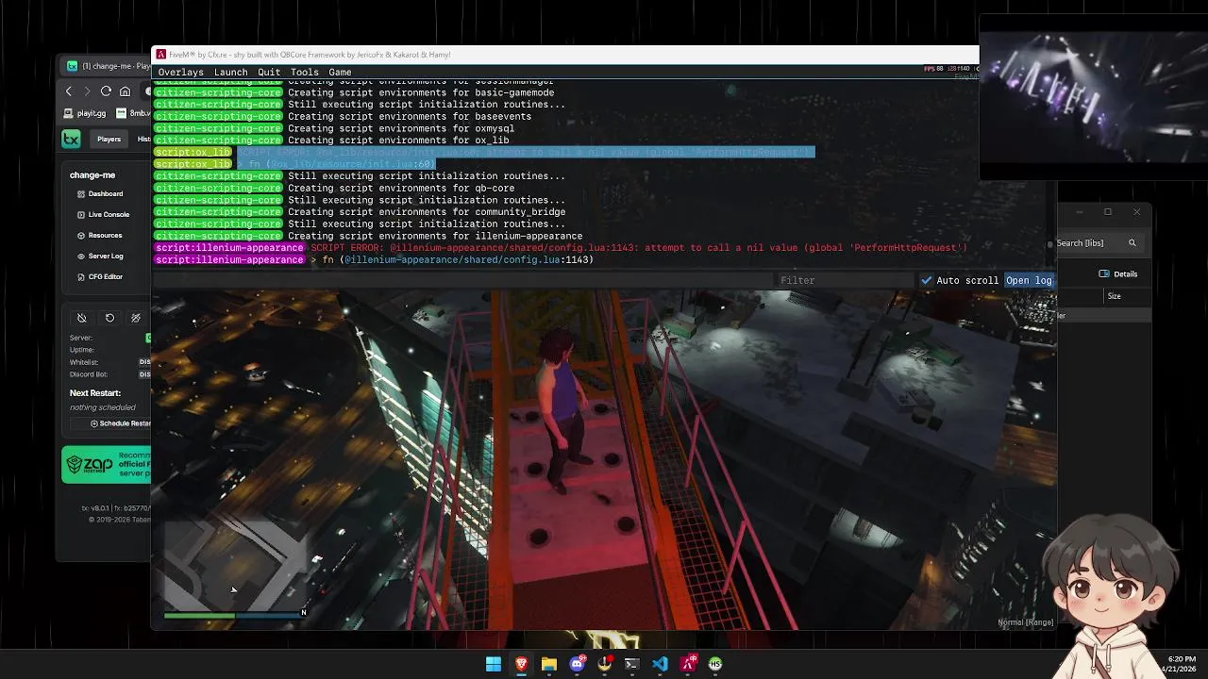The image size is (1208, 679).
Task: Click the Live Console terminal icon
Action: (80, 215)
